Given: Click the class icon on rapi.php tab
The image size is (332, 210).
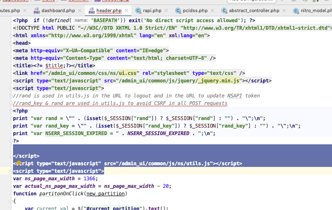Looking at the screenshot, I should (138, 10).
